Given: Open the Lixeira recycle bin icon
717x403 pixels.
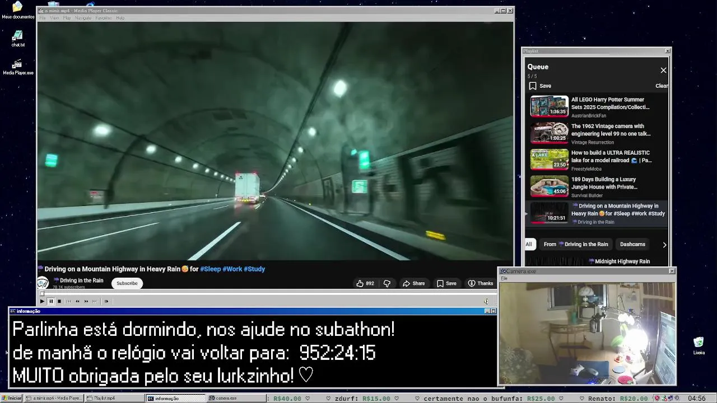Looking at the screenshot, I should coord(699,346).
